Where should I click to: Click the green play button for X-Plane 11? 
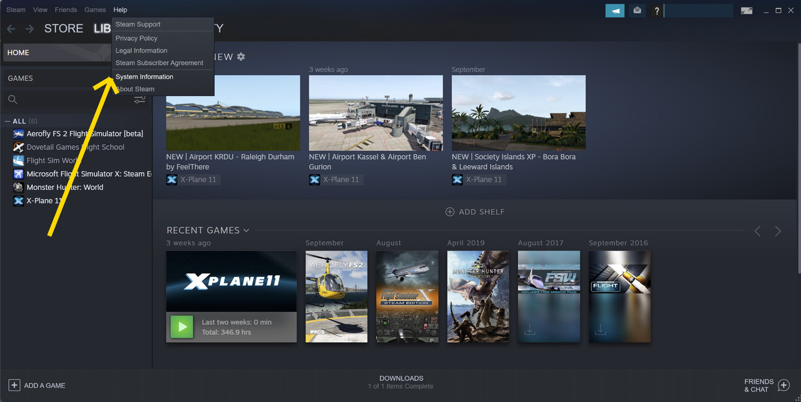(x=182, y=327)
